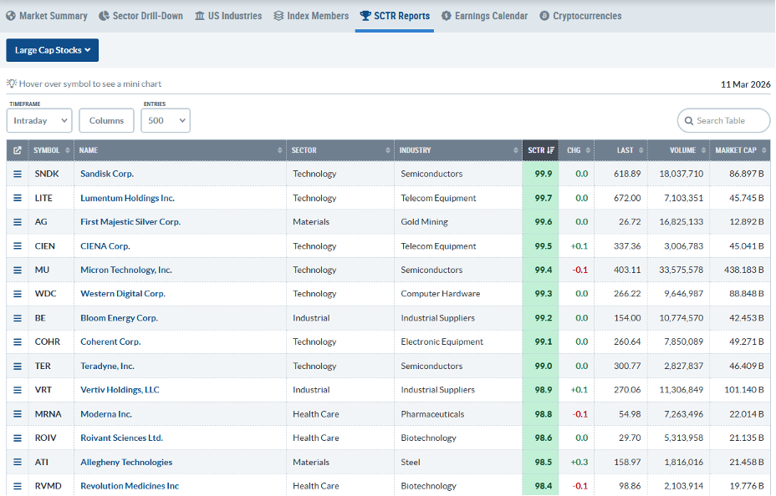Open the row menu icon beside SNDK
The width and height of the screenshot is (776, 496).
18,174
